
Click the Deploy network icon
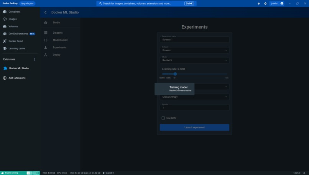tap(46, 55)
